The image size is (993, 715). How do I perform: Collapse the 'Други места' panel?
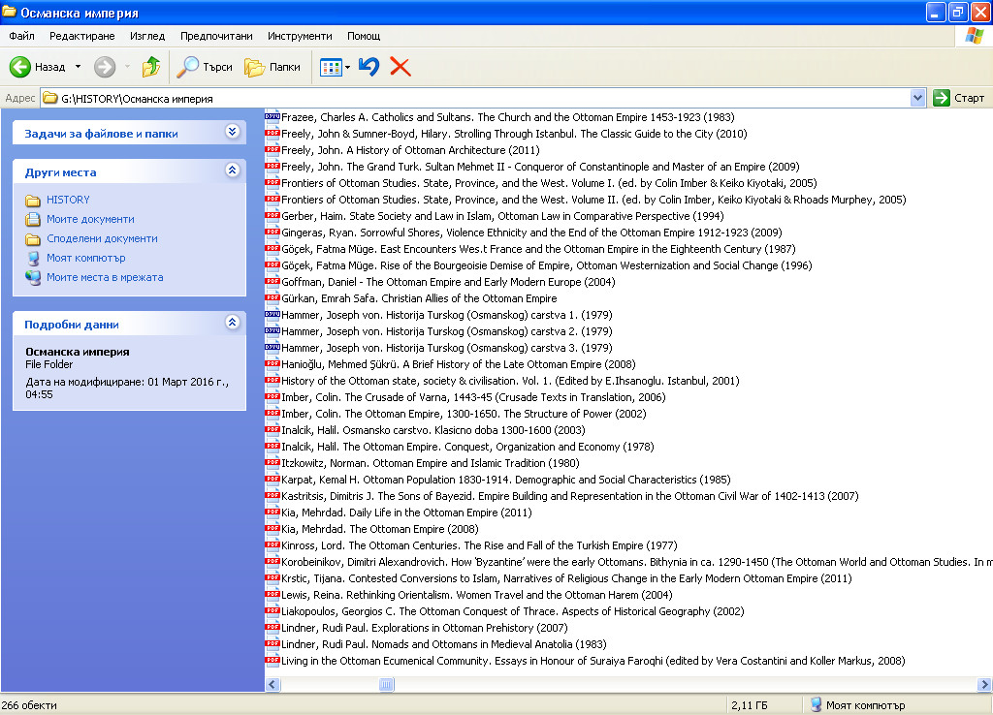232,171
